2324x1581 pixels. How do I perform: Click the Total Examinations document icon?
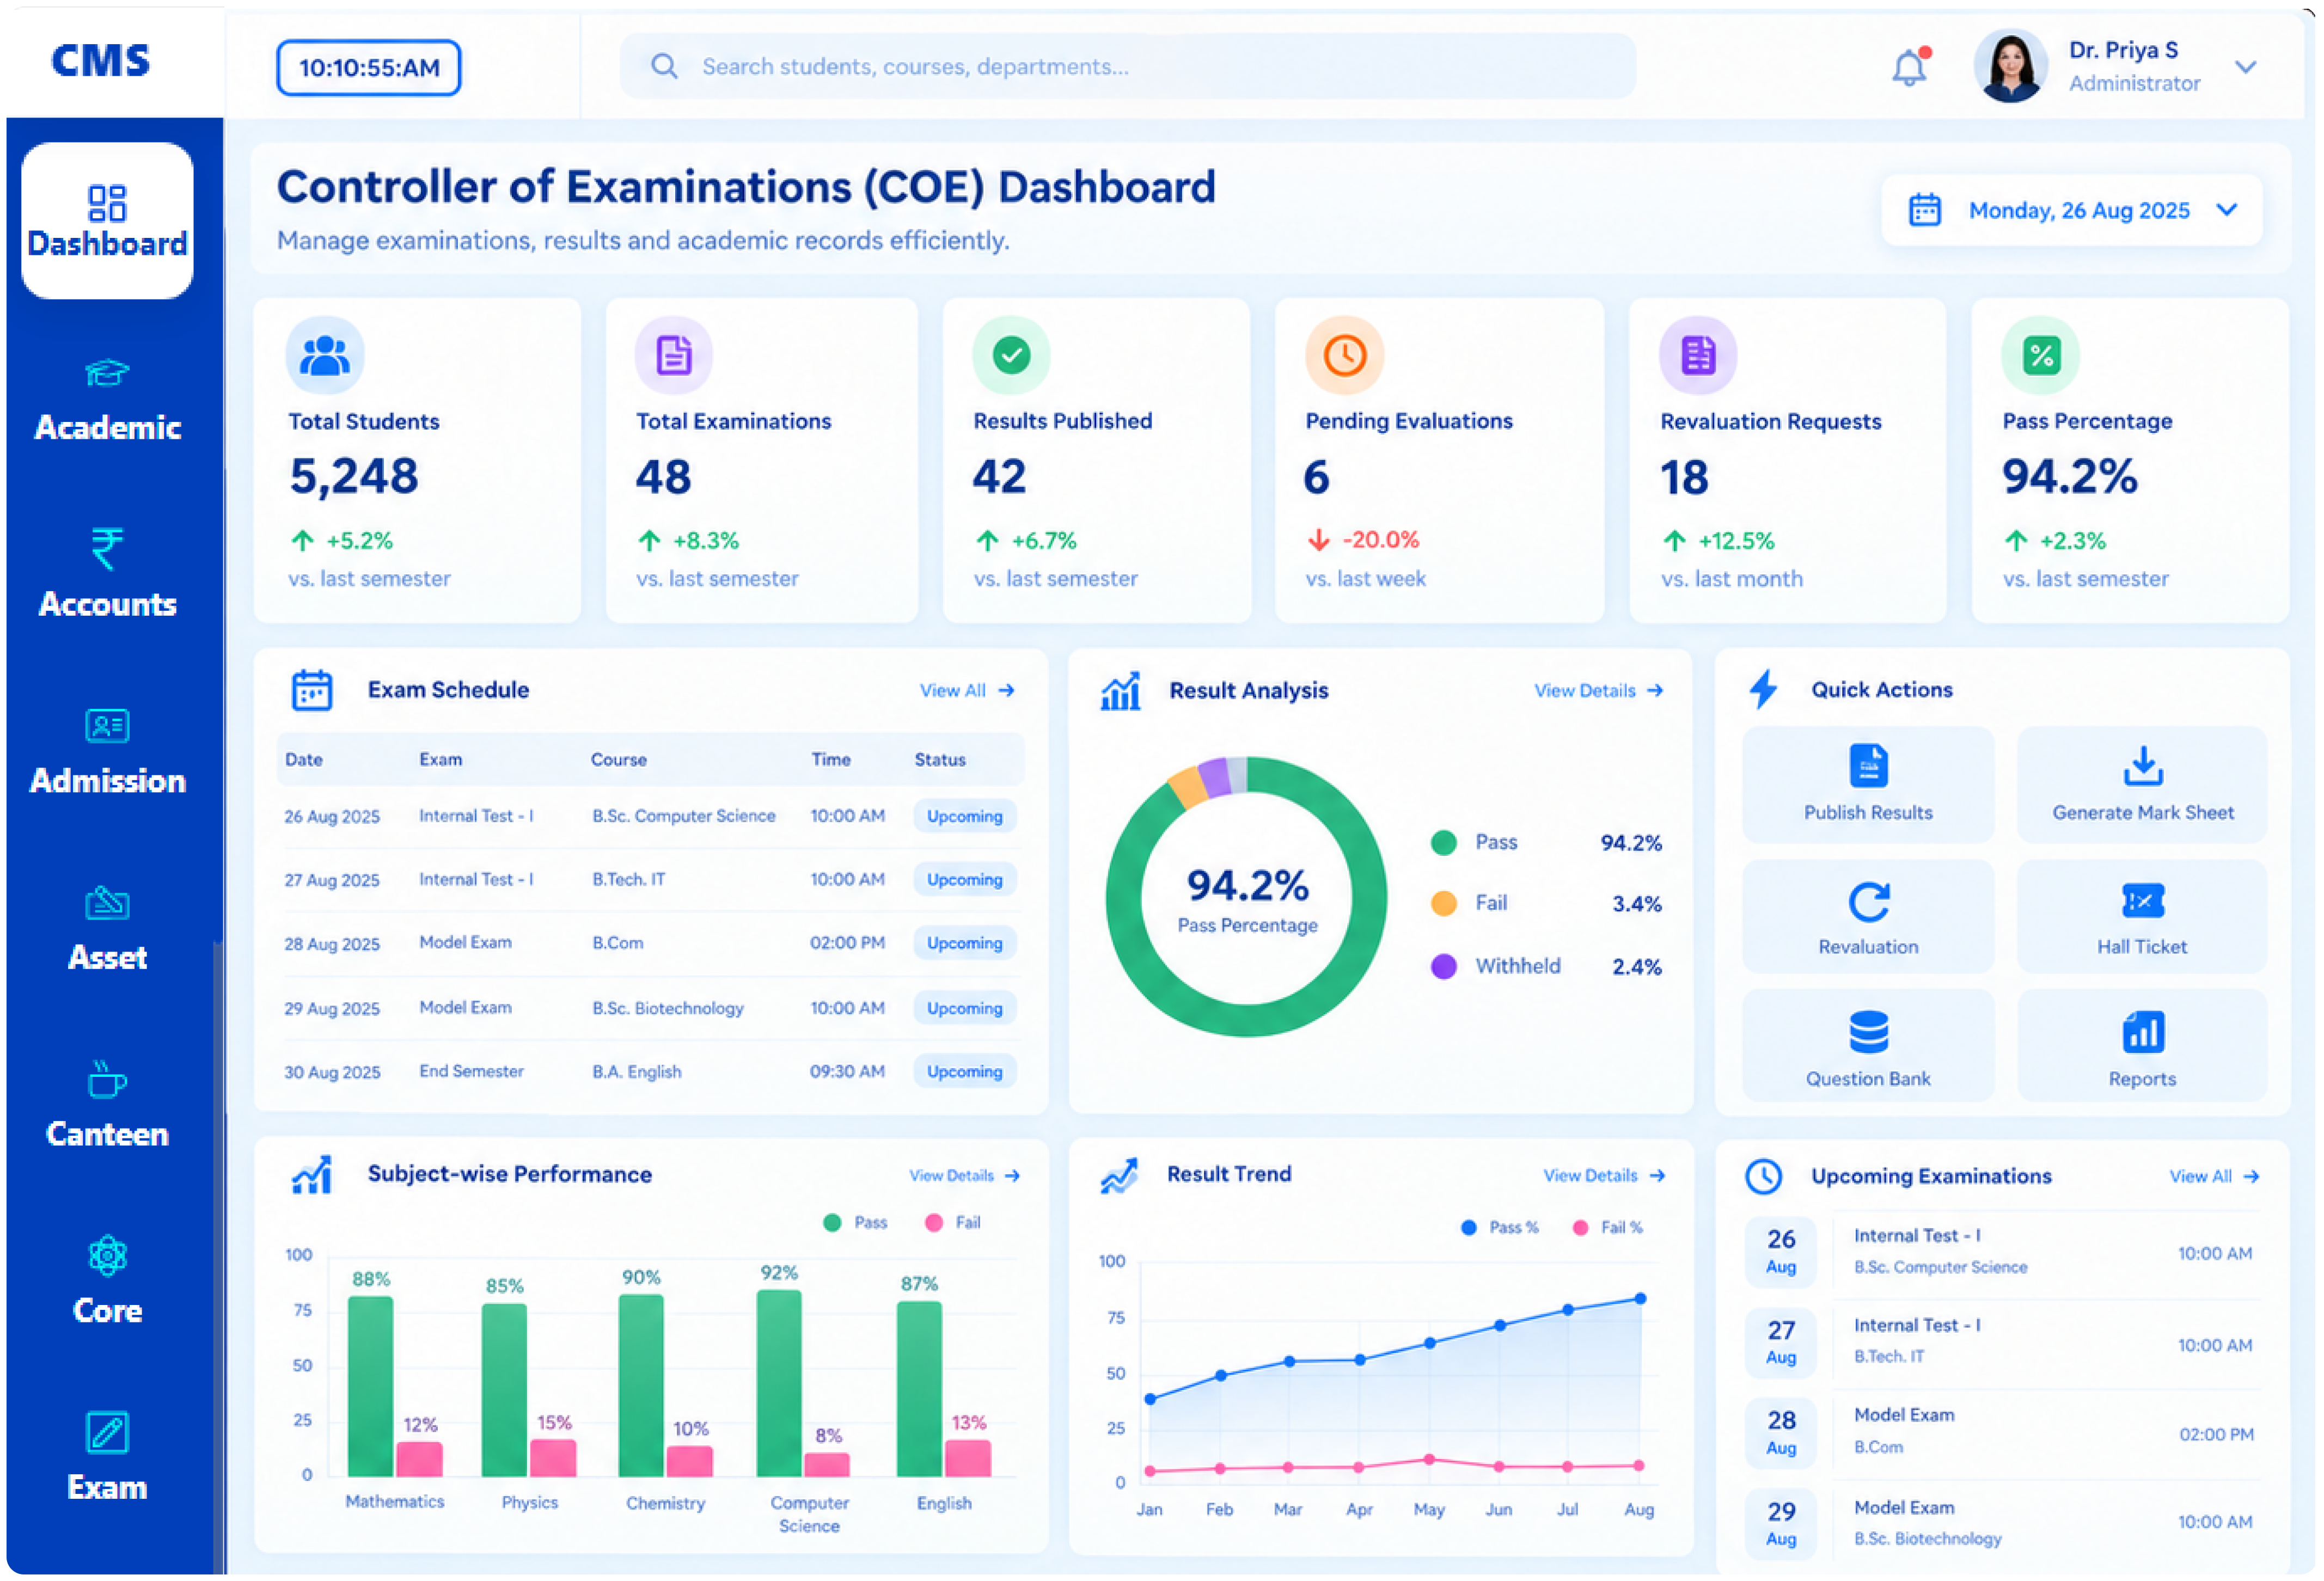point(673,355)
